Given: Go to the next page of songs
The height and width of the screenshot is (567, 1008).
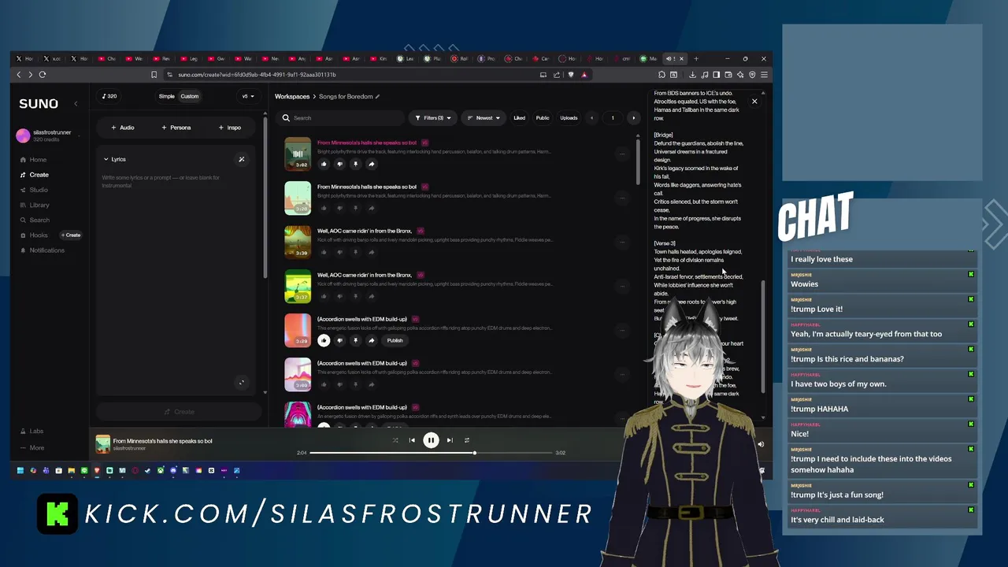Looking at the screenshot, I should tap(633, 118).
